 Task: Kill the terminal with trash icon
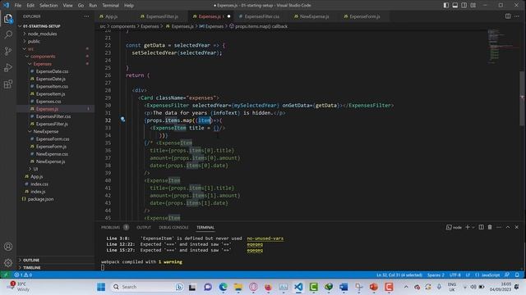(490, 227)
